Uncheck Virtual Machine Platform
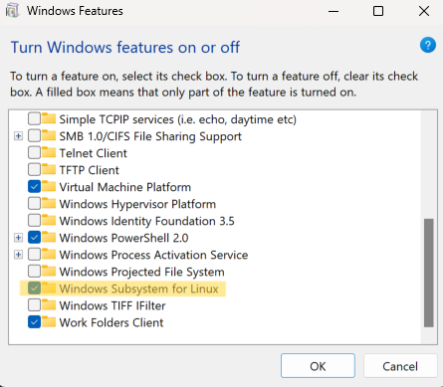The height and width of the screenshot is (387, 443). coord(34,186)
